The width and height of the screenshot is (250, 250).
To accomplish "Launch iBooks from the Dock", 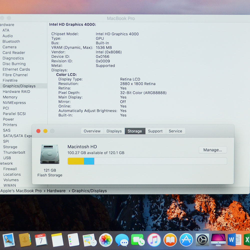I will 170,240.
